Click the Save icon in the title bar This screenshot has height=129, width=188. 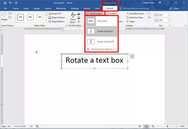(x=5, y=3)
